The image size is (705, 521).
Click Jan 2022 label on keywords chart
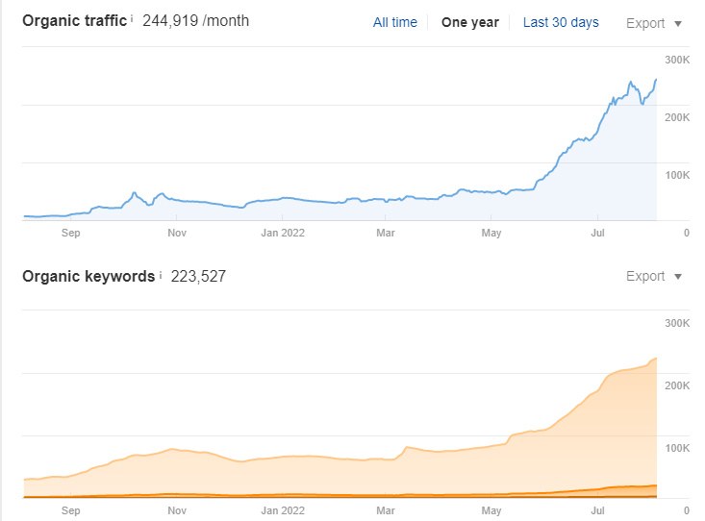tap(283, 510)
